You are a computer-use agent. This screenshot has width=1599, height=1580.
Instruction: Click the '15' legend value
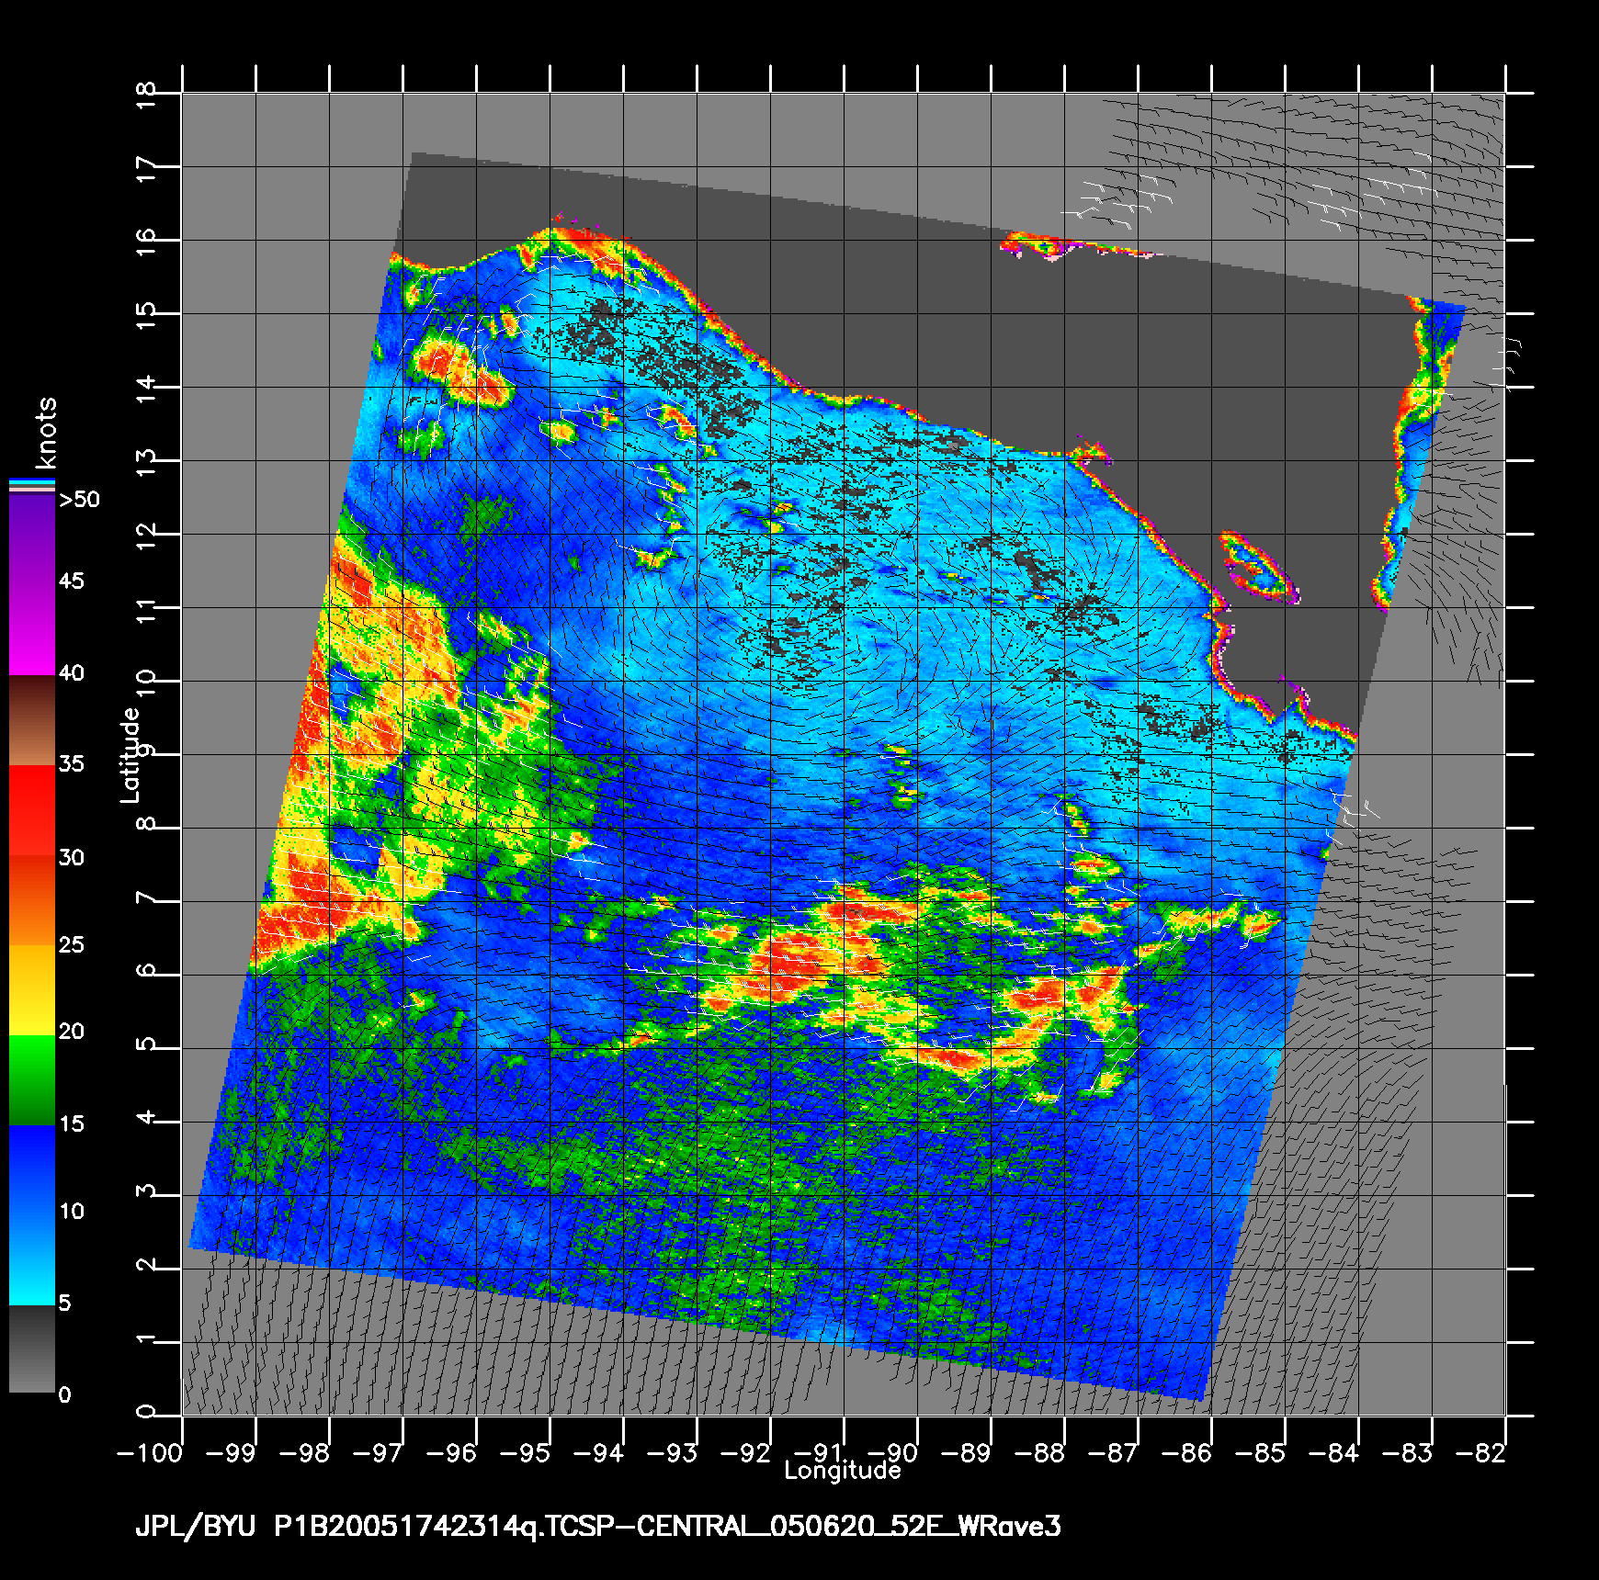[72, 1123]
